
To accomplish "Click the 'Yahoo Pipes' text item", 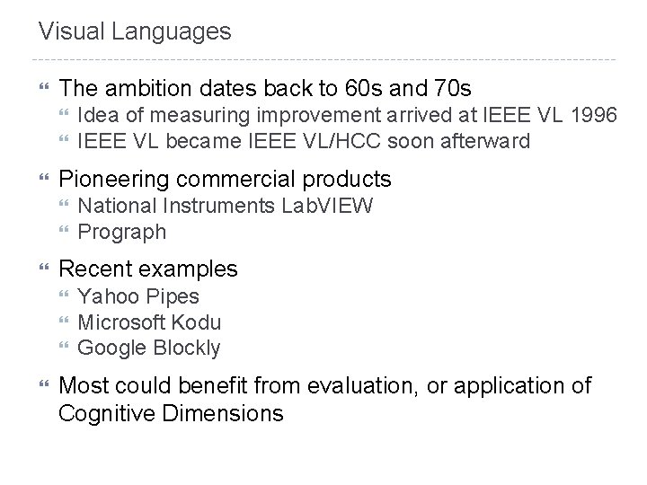I will click(138, 296).
